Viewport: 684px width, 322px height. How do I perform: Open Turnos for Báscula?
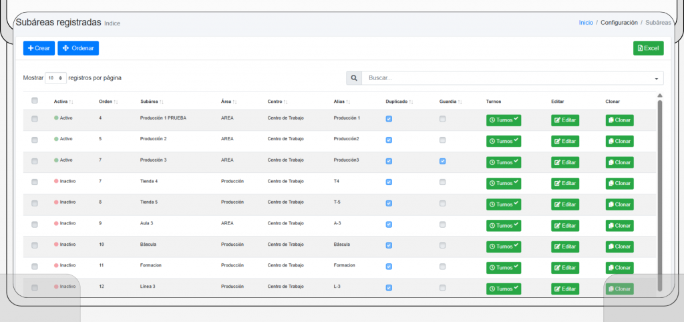pos(504,247)
